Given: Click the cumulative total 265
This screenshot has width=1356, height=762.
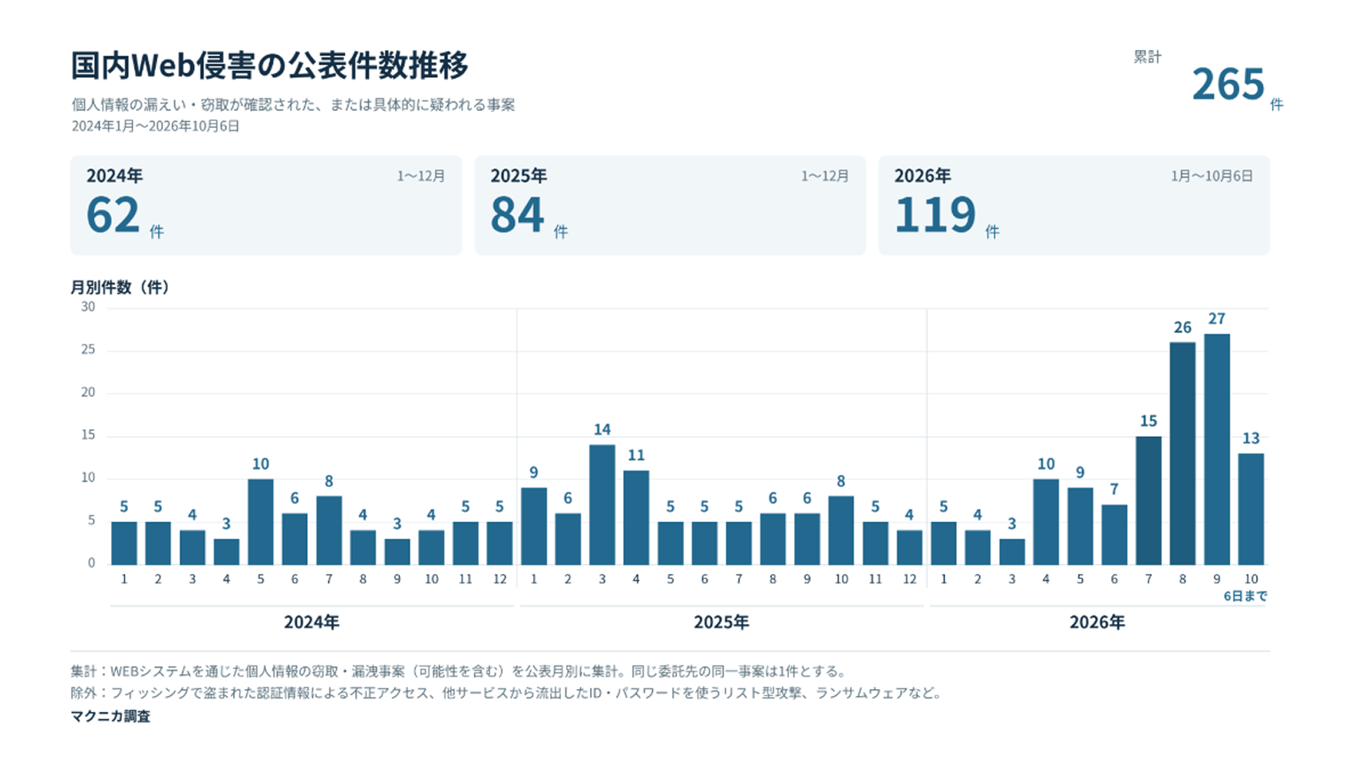Looking at the screenshot, I should [1228, 85].
